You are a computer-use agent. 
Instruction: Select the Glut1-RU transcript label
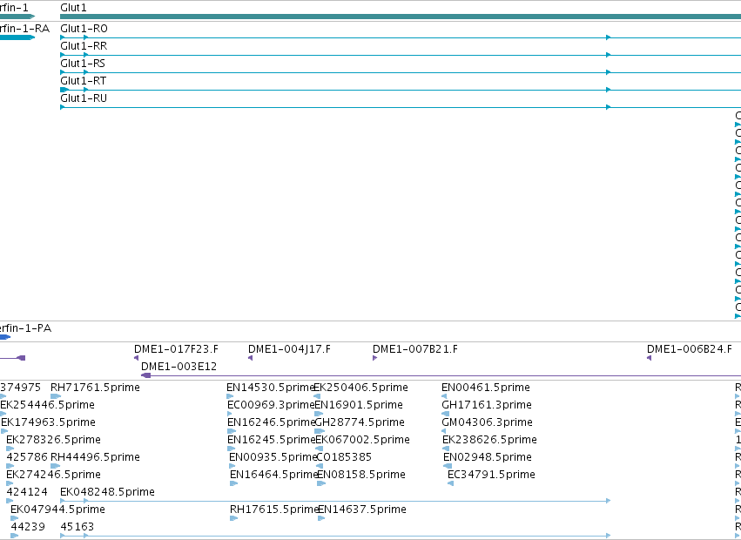(x=84, y=98)
